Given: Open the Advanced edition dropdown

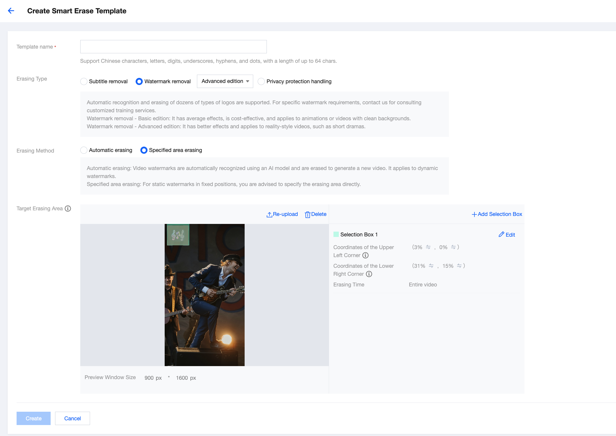Looking at the screenshot, I should [x=225, y=81].
